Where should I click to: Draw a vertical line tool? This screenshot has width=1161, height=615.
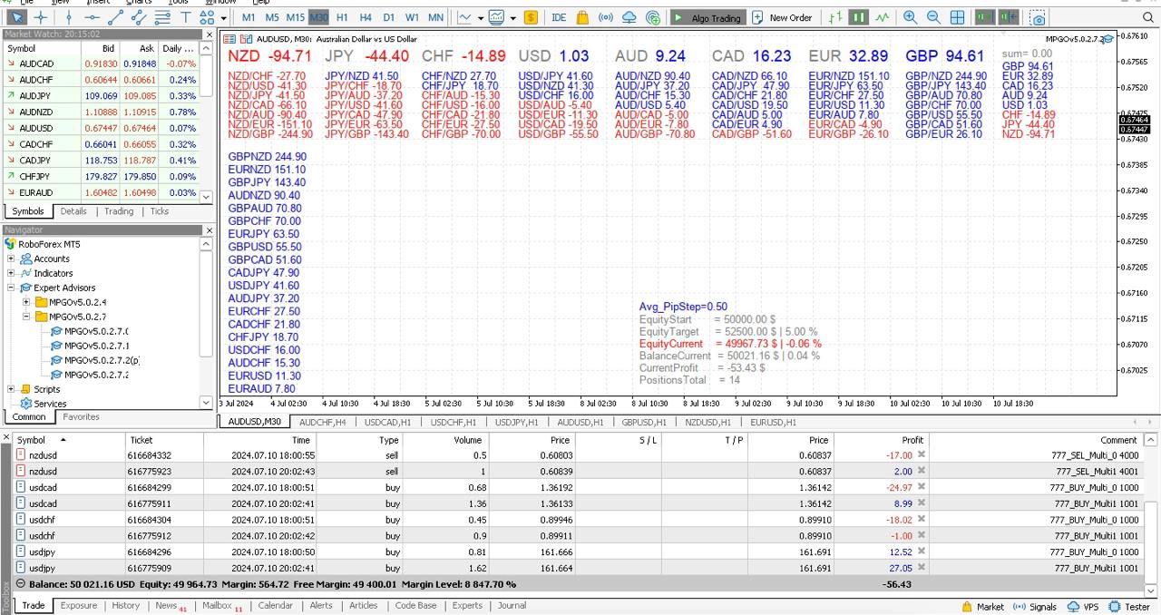(69, 17)
